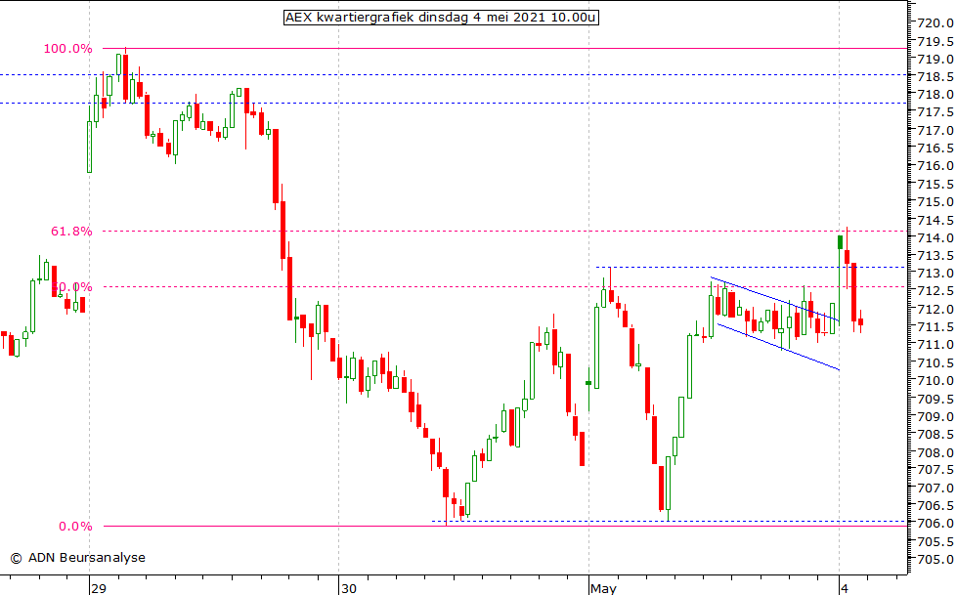Click the 706.0 price axis value
The image size is (957, 595).
[x=935, y=524]
